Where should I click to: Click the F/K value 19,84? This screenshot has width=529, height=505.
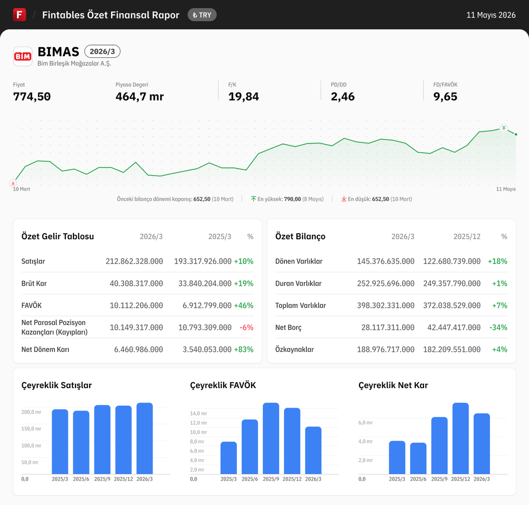(244, 97)
